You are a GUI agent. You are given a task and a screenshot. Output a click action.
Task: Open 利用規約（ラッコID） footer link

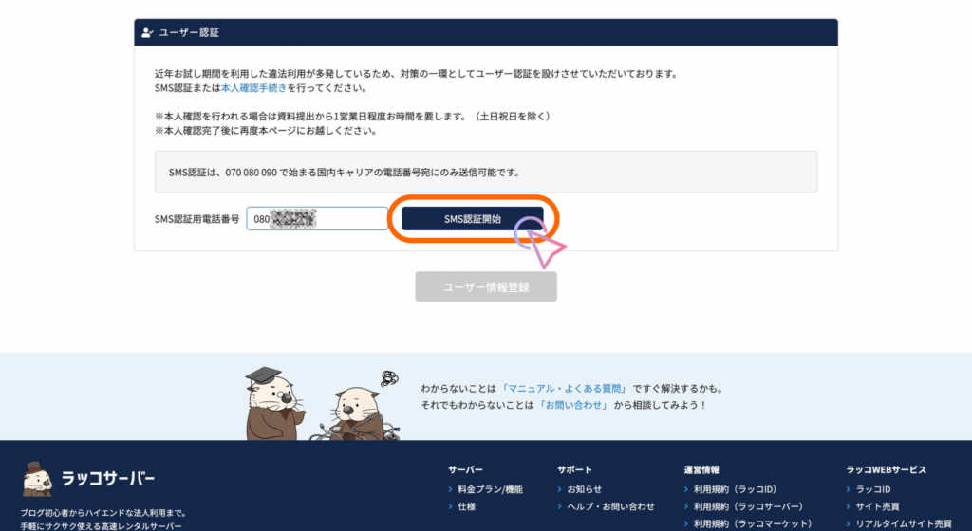tap(736, 489)
